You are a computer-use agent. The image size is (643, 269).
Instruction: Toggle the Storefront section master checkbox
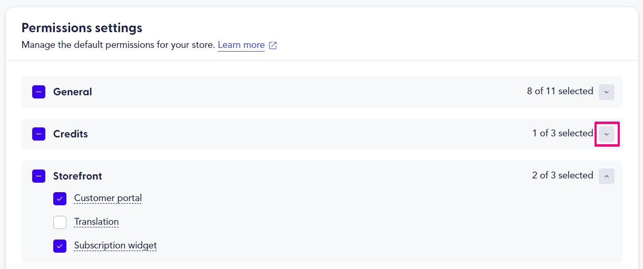click(x=38, y=176)
